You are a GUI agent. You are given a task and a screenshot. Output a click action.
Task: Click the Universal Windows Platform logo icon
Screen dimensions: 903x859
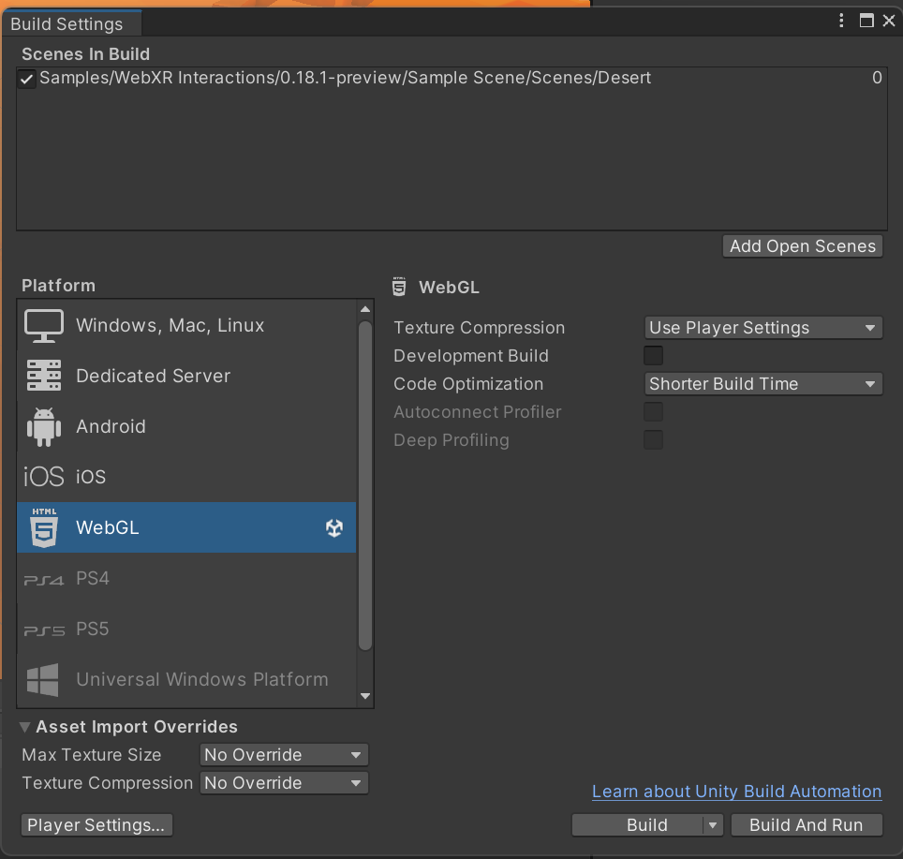tap(42, 680)
